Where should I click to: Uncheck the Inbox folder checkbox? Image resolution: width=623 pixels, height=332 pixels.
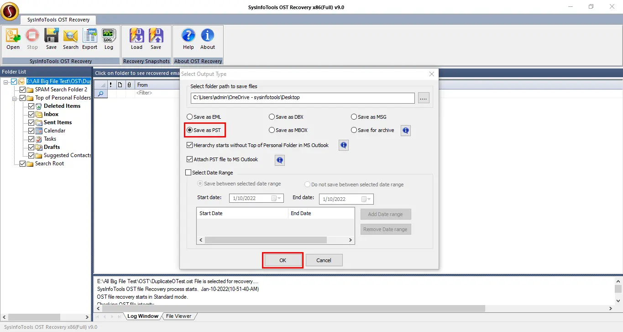tap(31, 114)
